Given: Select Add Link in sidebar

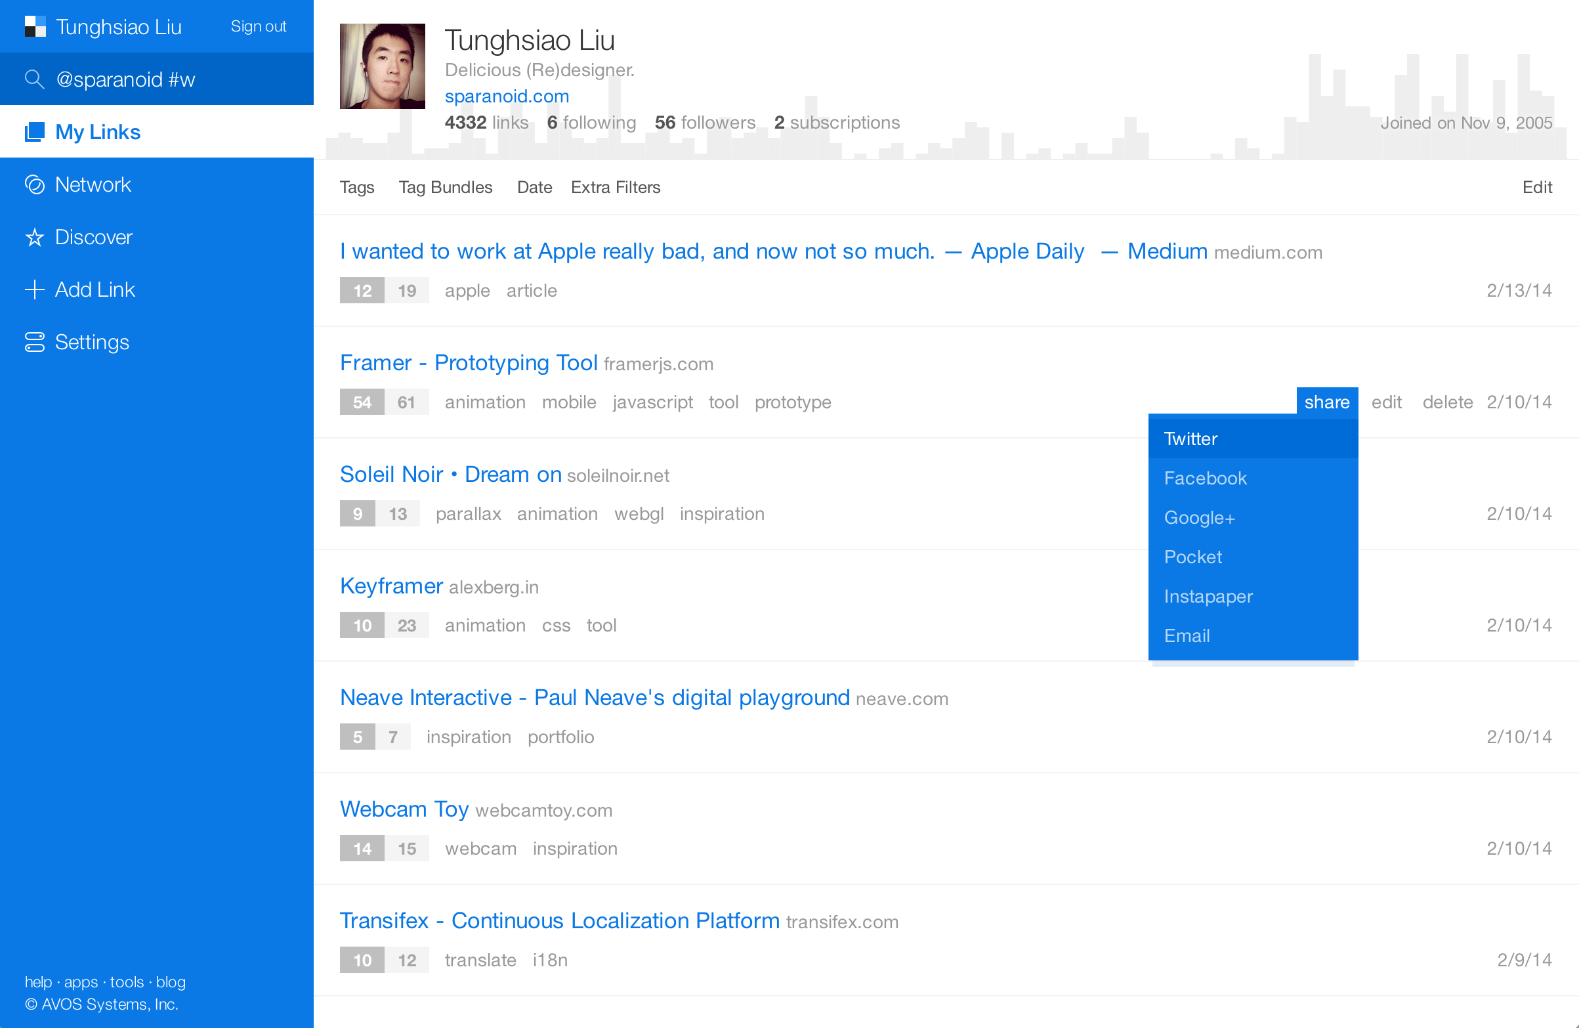Looking at the screenshot, I should coord(157,289).
